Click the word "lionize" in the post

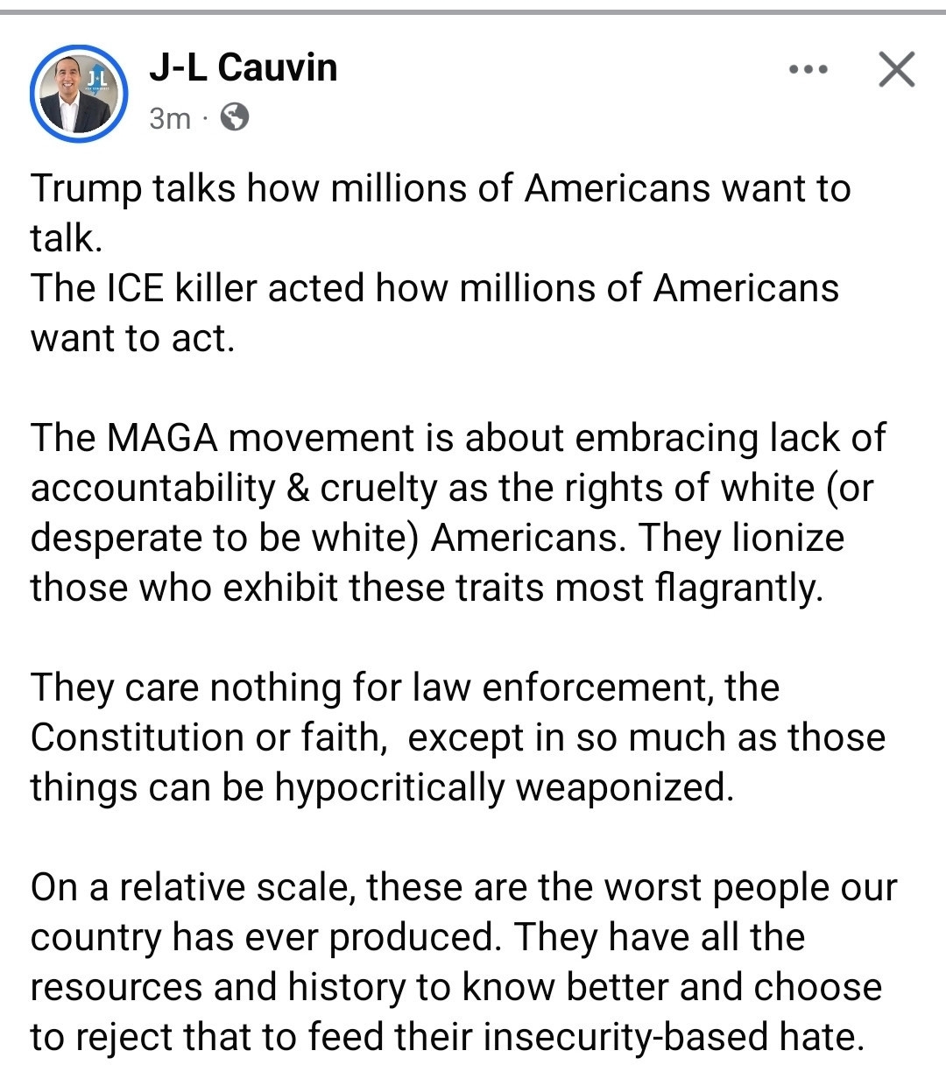787,538
